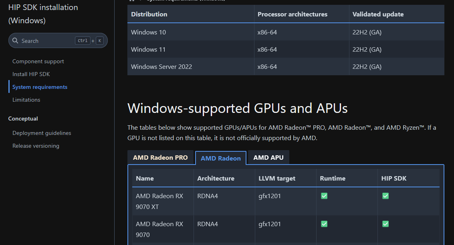
Task: Click the HIP SDK installation (Windows) title
Action: [x=43, y=14]
